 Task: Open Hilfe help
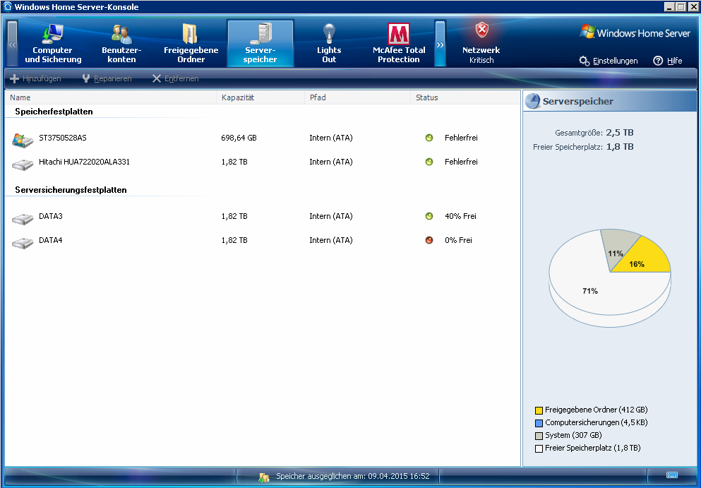click(x=668, y=61)
